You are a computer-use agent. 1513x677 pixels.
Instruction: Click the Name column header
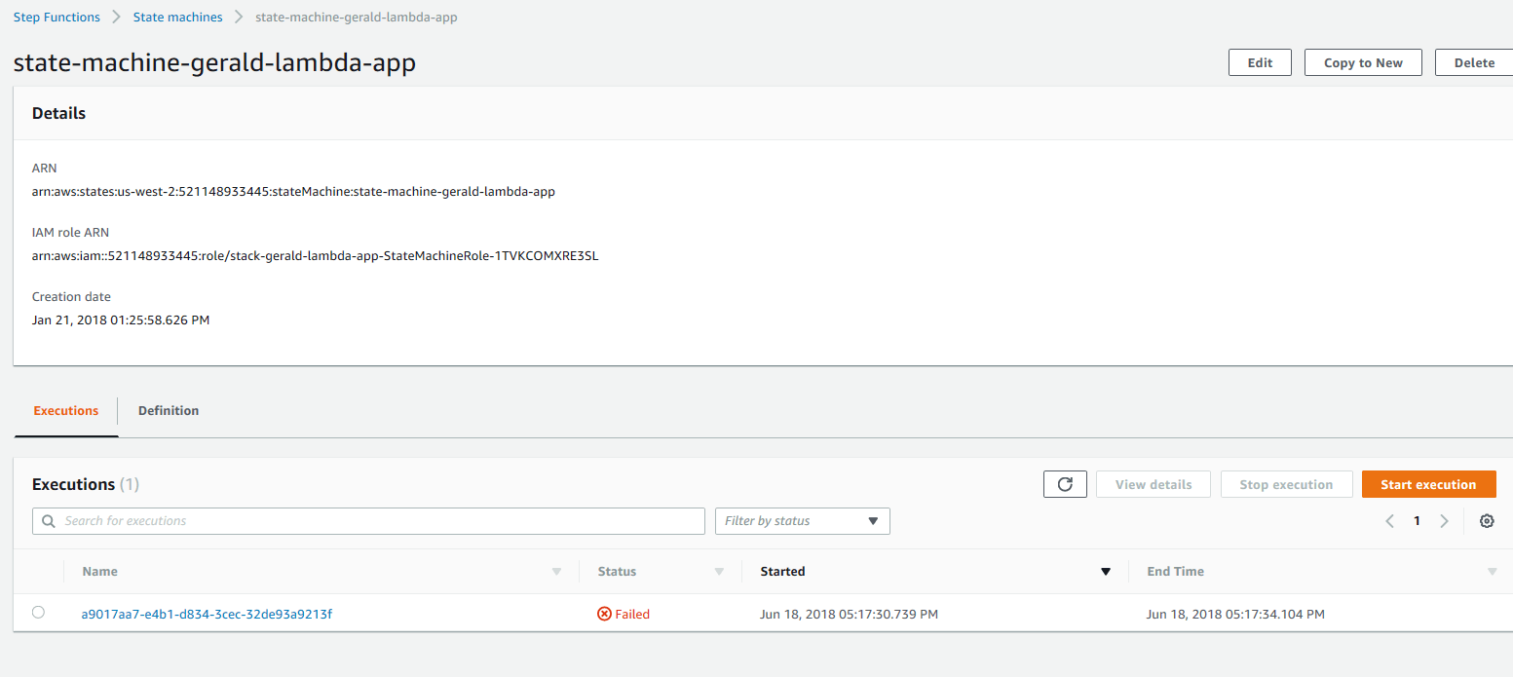click(99, 572)
